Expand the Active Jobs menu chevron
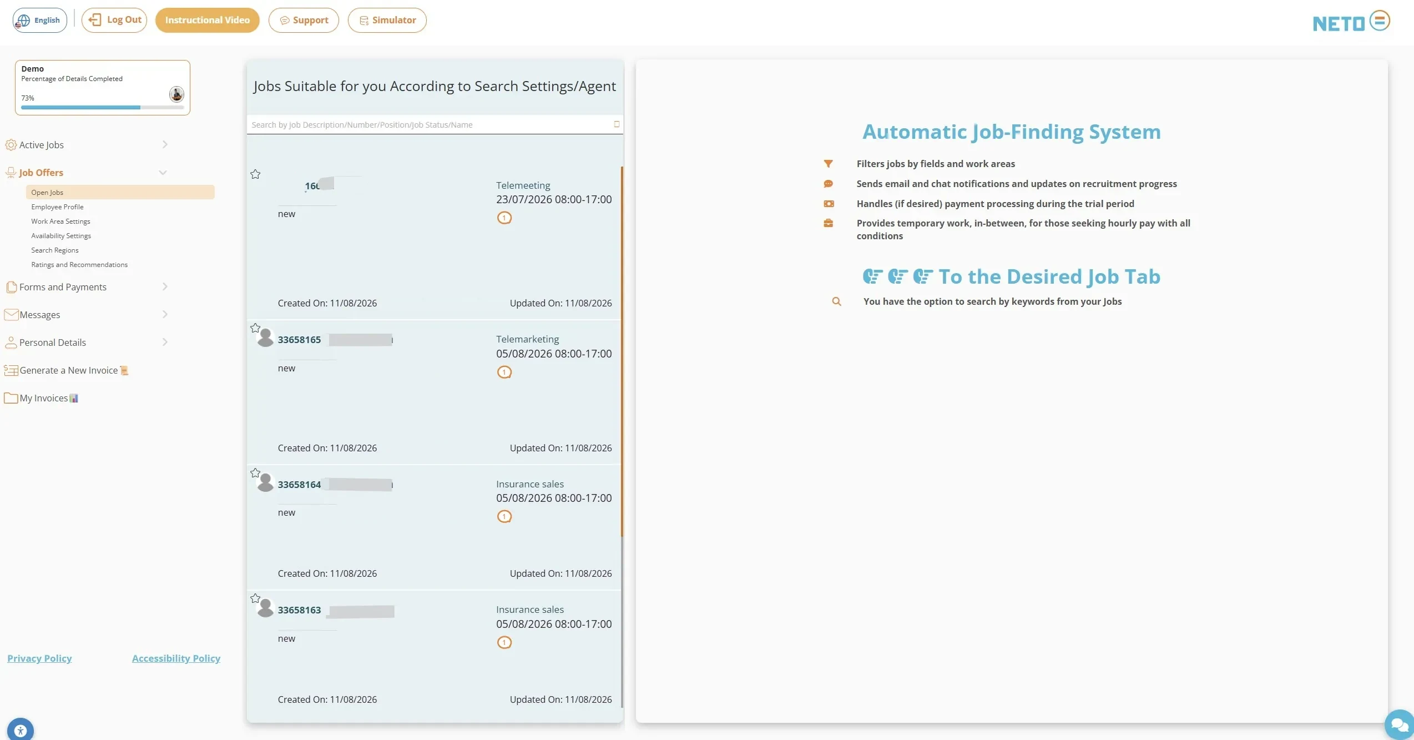Image resolution: width=1414 pixels, height=740 pixels. pyautogui.click(x=165, y=144)
